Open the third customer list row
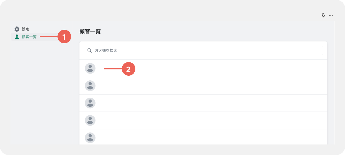345x155 pixels. pos(203,103)
